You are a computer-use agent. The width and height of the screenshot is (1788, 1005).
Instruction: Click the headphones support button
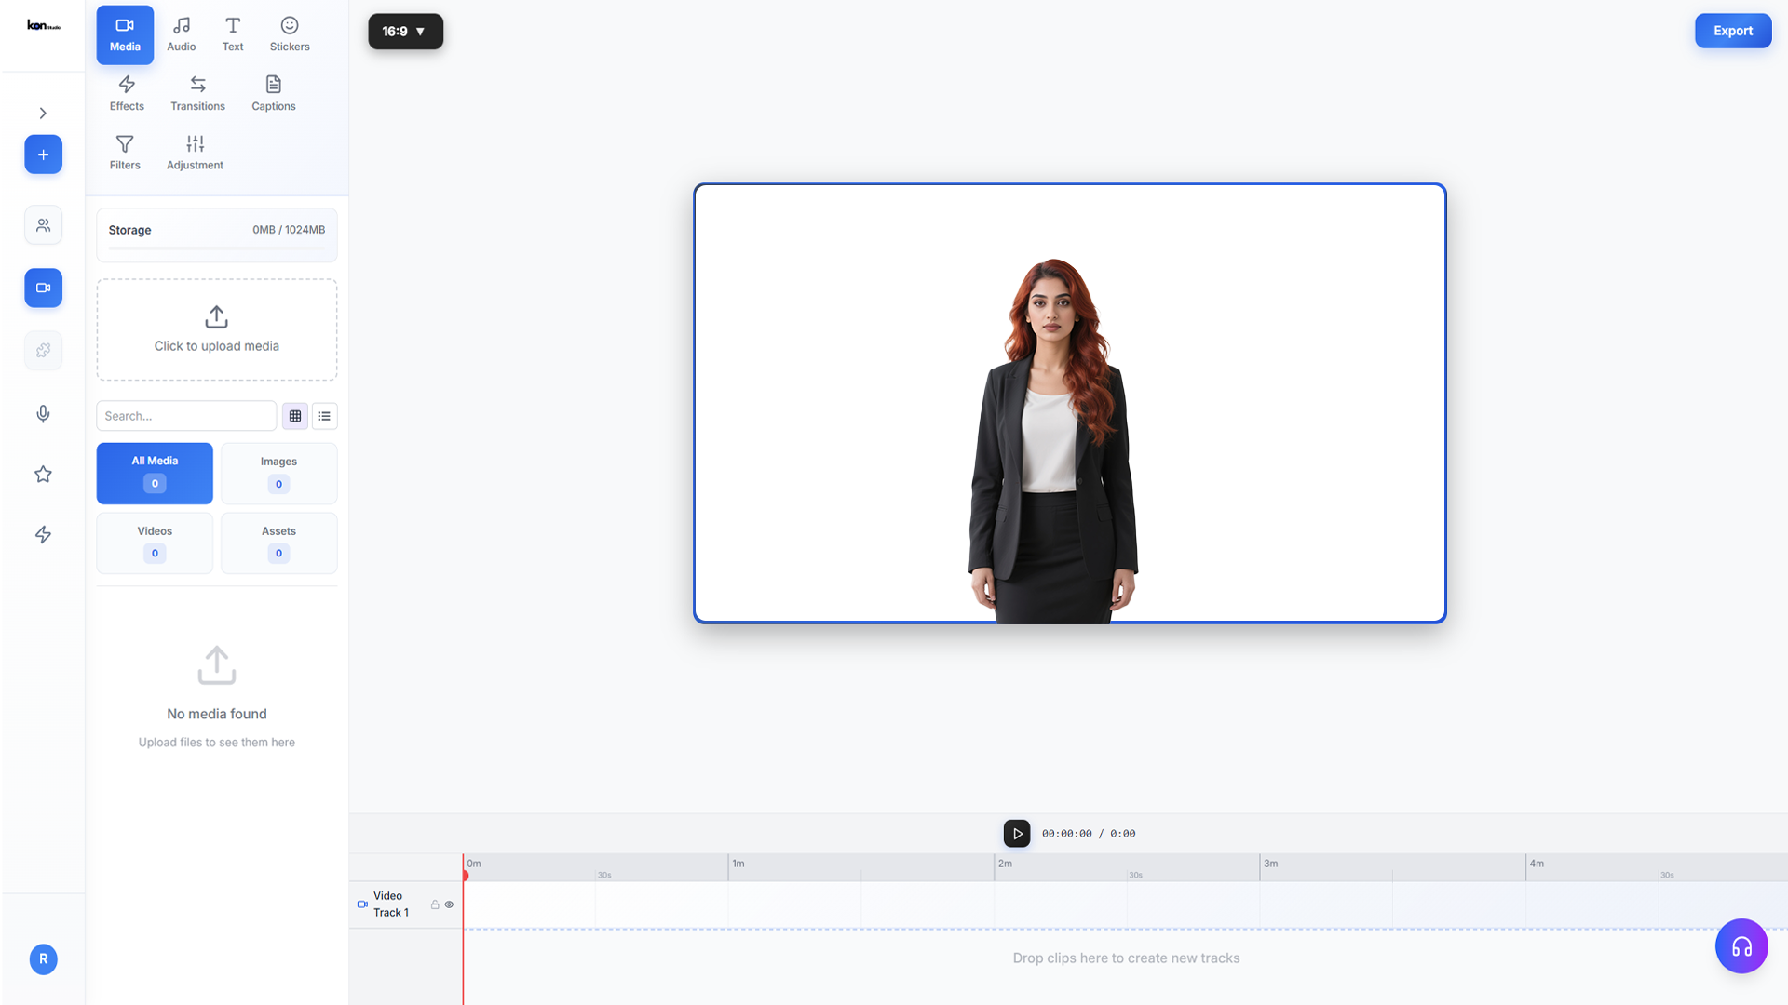(1741, 946)
